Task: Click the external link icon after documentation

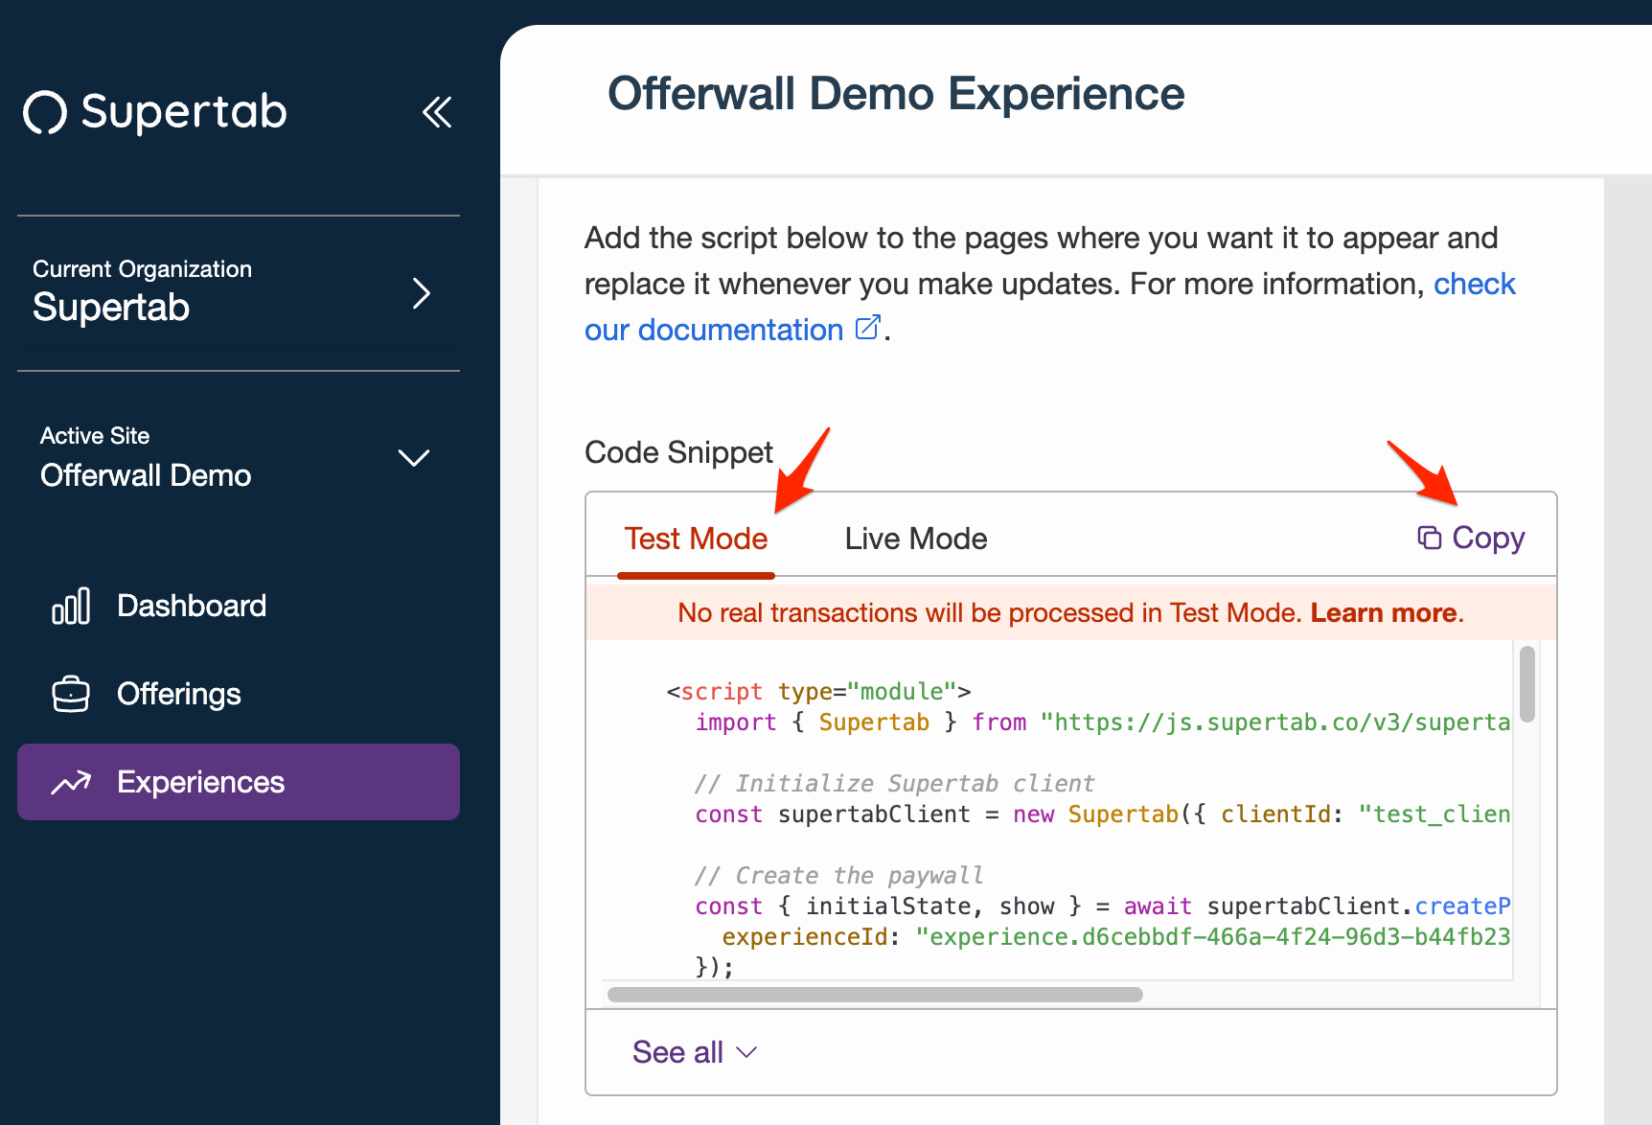Action: [x=867, y=329]
